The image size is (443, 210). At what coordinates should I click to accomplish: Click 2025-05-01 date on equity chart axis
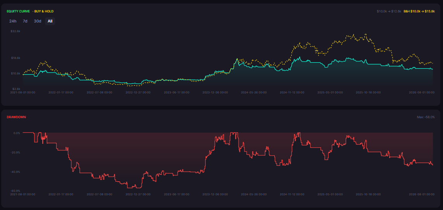click(x=330, y=92)
